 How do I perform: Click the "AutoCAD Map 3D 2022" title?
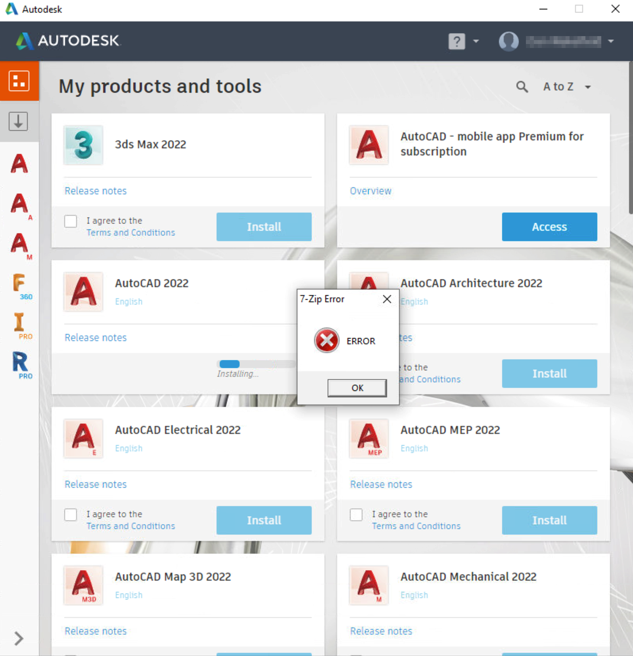[x=173, y=577]
